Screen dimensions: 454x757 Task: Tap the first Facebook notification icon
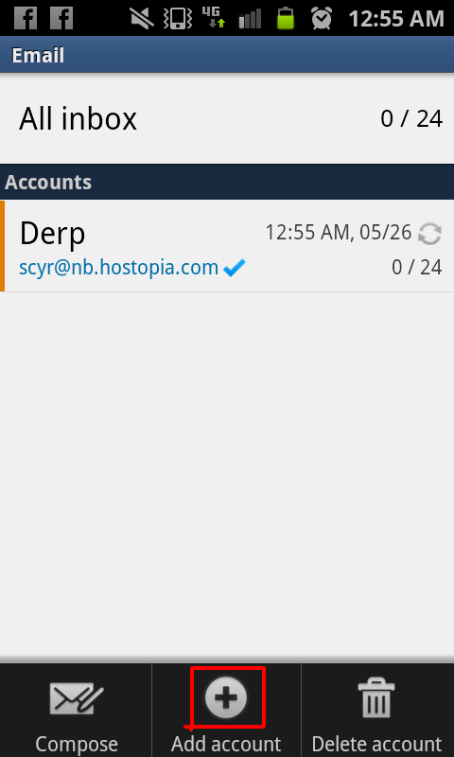26,18
